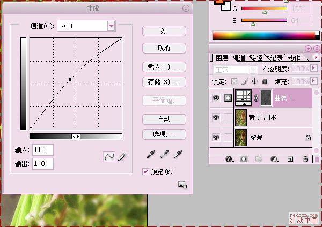Toggle link box on 背景 副本 layer
The height and width of the screenshot is (227, 322).
[228, 118]
